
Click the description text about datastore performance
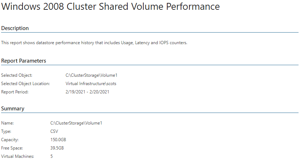point(94,43)
